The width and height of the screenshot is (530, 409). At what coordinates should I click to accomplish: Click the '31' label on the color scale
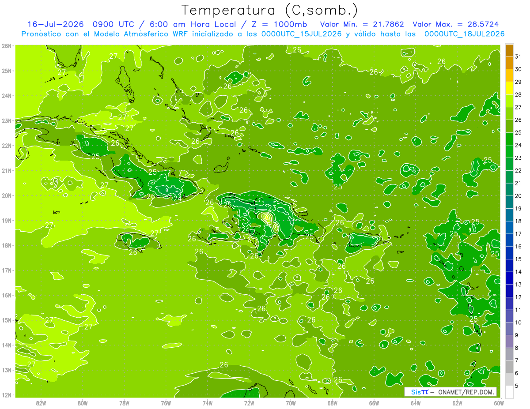tap(519, 56)
